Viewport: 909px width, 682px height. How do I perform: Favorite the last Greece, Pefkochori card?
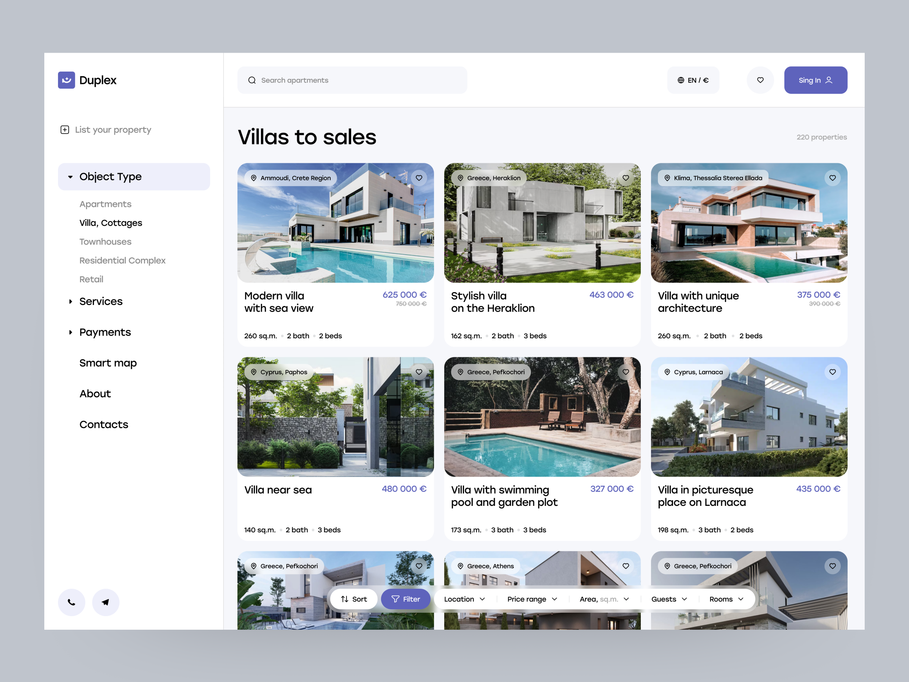click(x=832, y=566)
